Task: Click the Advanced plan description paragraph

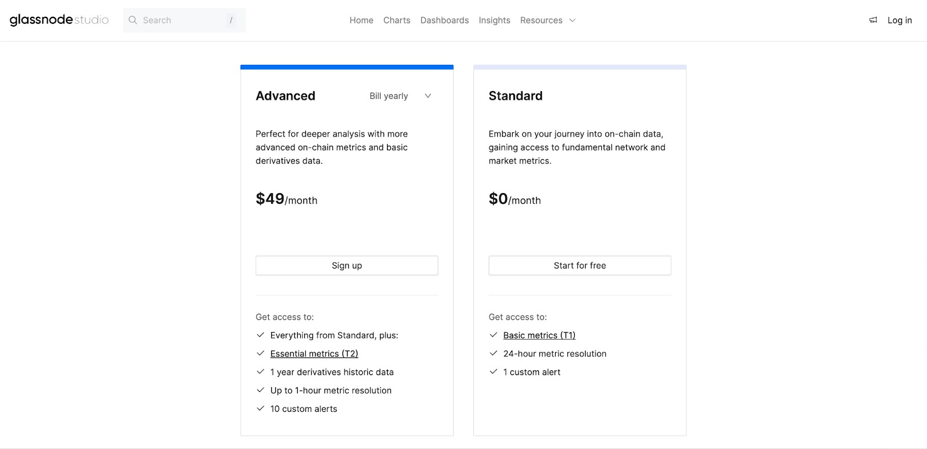Action: pos(332,148)
